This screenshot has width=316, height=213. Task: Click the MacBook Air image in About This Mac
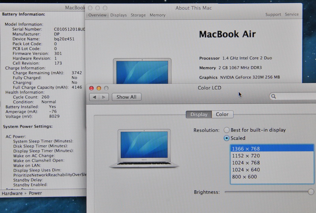[x=142, y=71]
